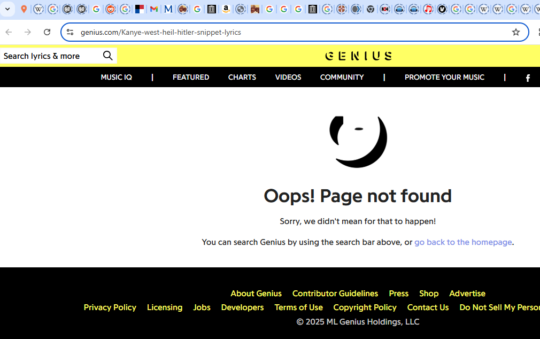
Task: Switch to the Google Maps pin tab
Action: click(24, 9)
